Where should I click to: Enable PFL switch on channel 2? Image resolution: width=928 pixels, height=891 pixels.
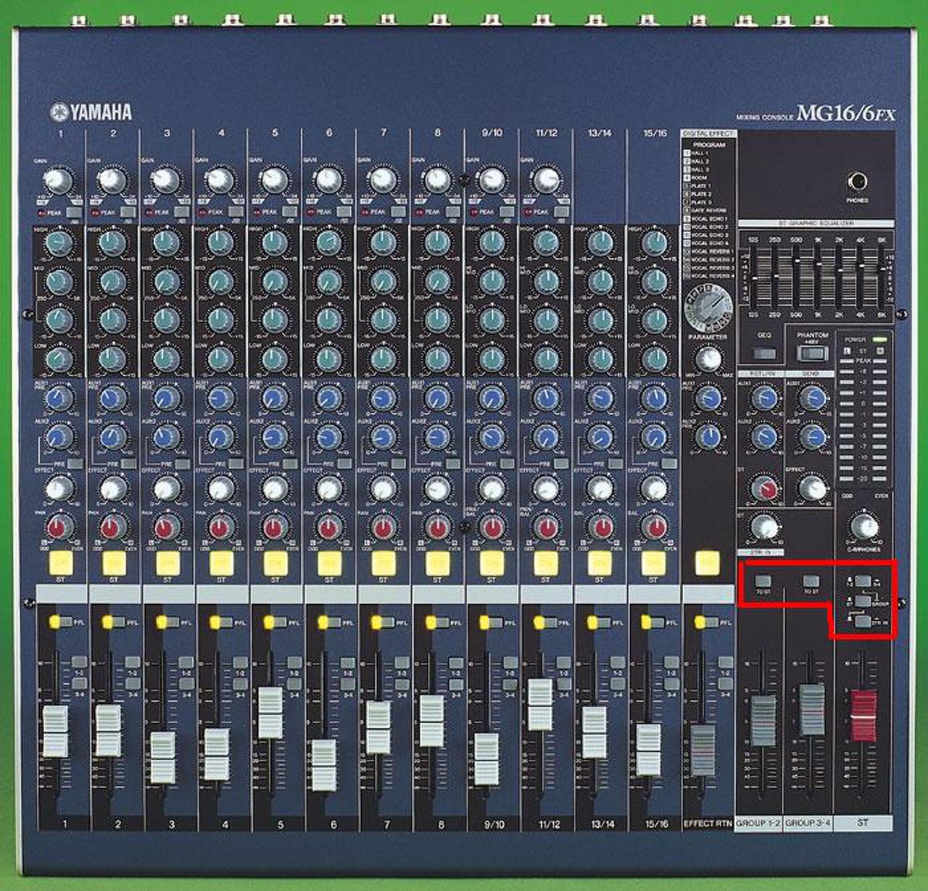pos(119,622)
